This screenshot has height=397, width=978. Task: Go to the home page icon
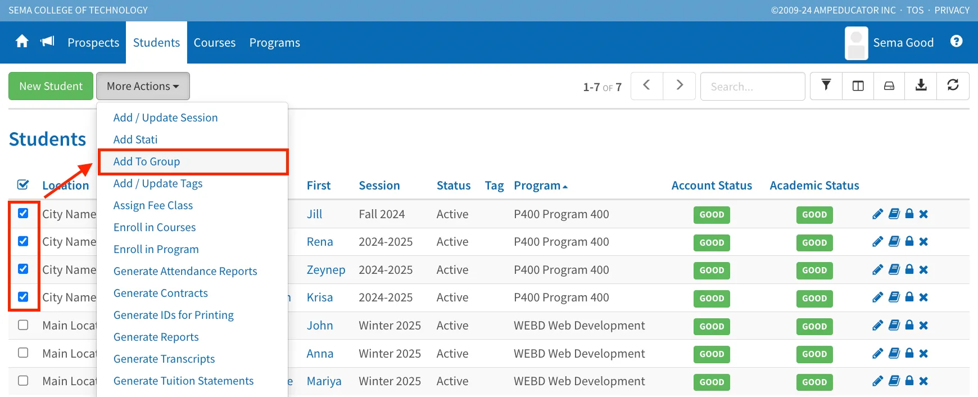[x=22, y=42]
